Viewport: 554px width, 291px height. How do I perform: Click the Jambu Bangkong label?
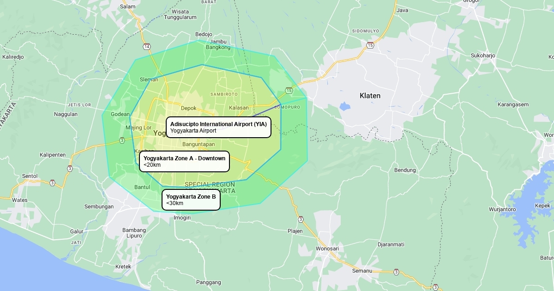tap(218, 44)
